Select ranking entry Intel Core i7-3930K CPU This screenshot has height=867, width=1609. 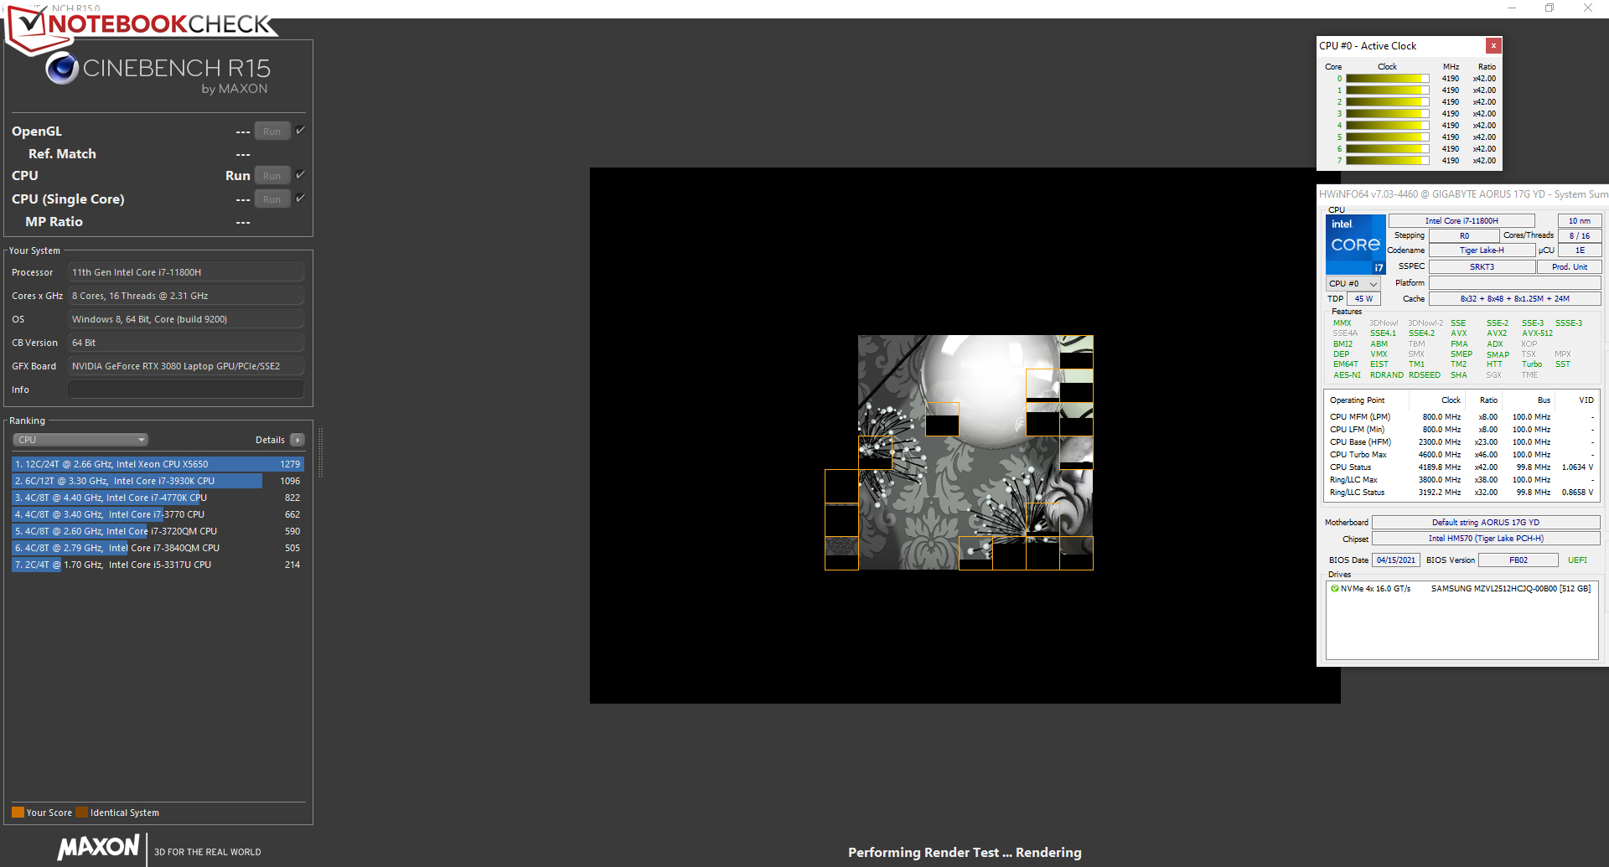click(x=158, y=481)
